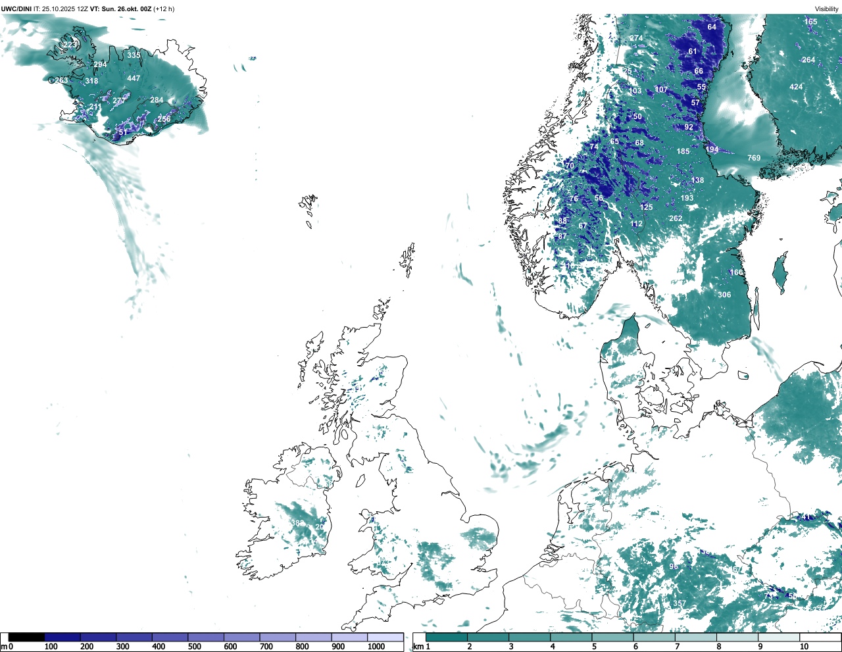Click the value 112 near the border
The height and width of the screenshot is (652, 842).
[x=636, y=224]
